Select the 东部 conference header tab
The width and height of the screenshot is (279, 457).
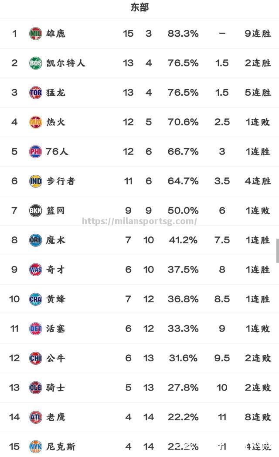(x=139, y=7)
